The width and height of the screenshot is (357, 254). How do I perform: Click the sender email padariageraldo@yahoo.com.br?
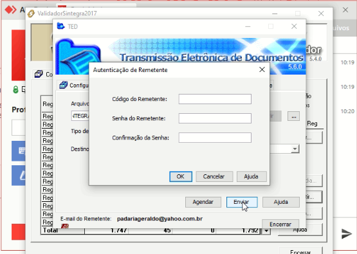tap(160, 219)
